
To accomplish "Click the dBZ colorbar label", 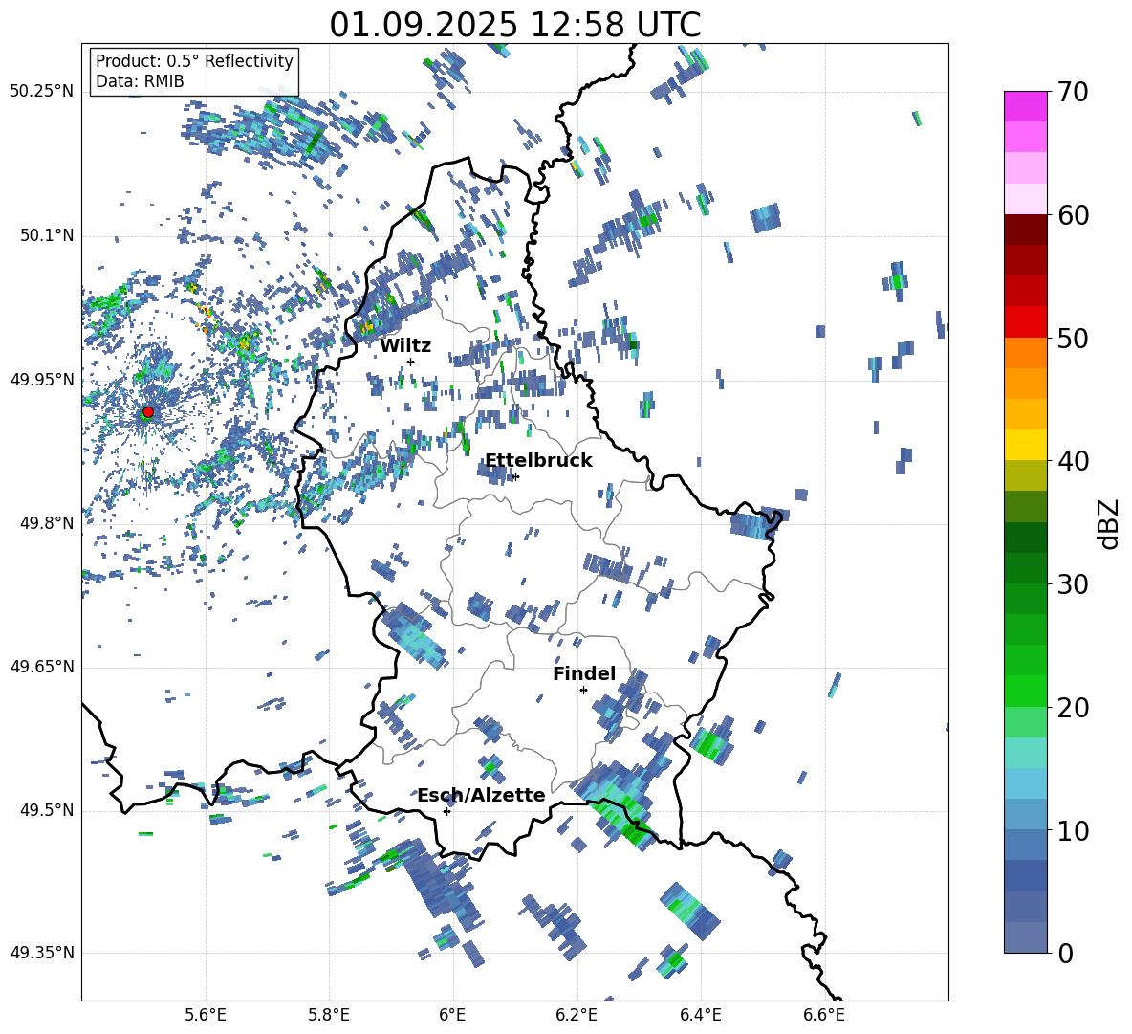I will click(1110, 523).
